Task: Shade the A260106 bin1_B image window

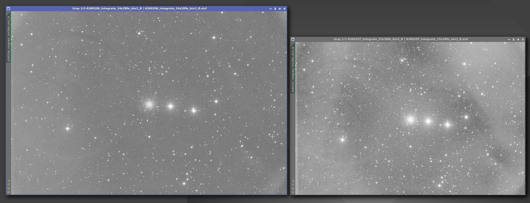Action: tap(275, 9)
